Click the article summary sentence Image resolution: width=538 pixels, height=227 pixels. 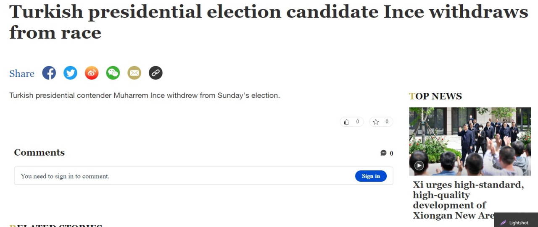tap(145, 96)
